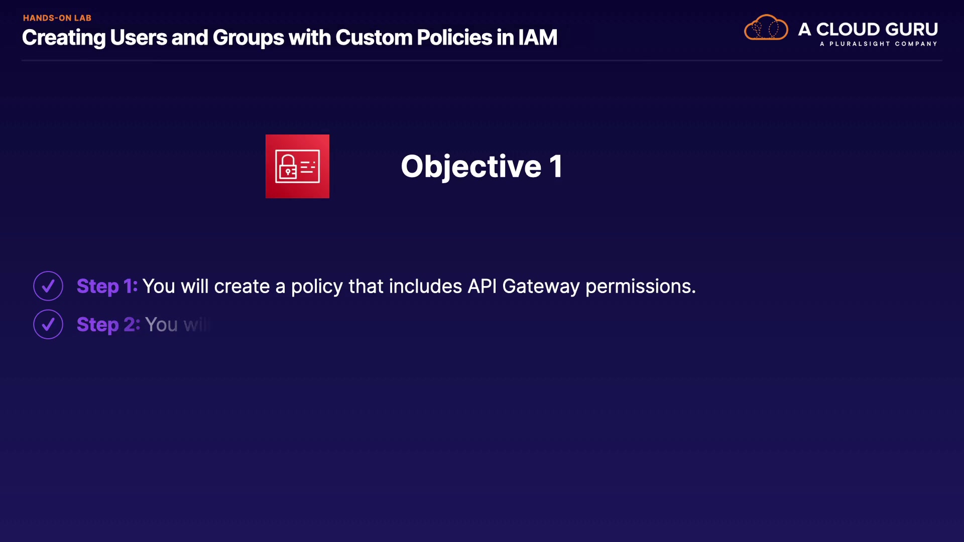Click the "A CLOUD GURU" brand text
This screenshot has height=542, width=964.
coord(868,29)
